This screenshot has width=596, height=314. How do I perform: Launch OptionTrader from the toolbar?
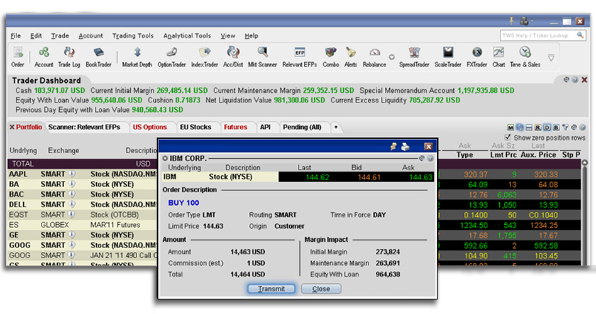click(172, 57)
